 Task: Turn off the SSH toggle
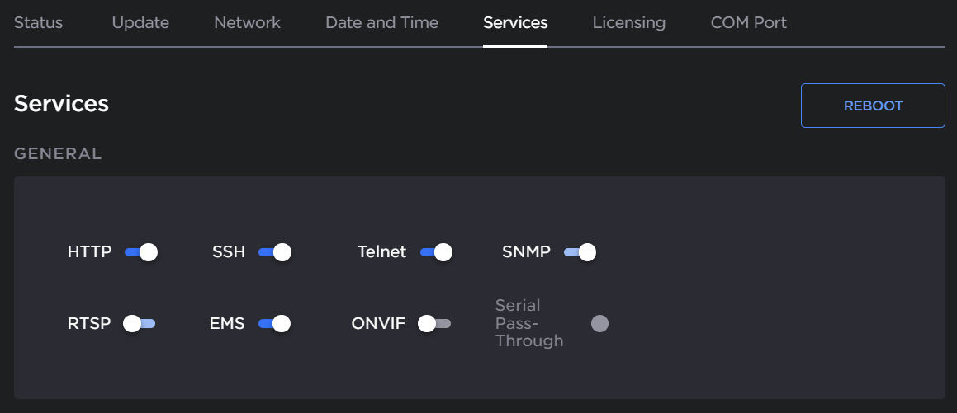(275, 252)
